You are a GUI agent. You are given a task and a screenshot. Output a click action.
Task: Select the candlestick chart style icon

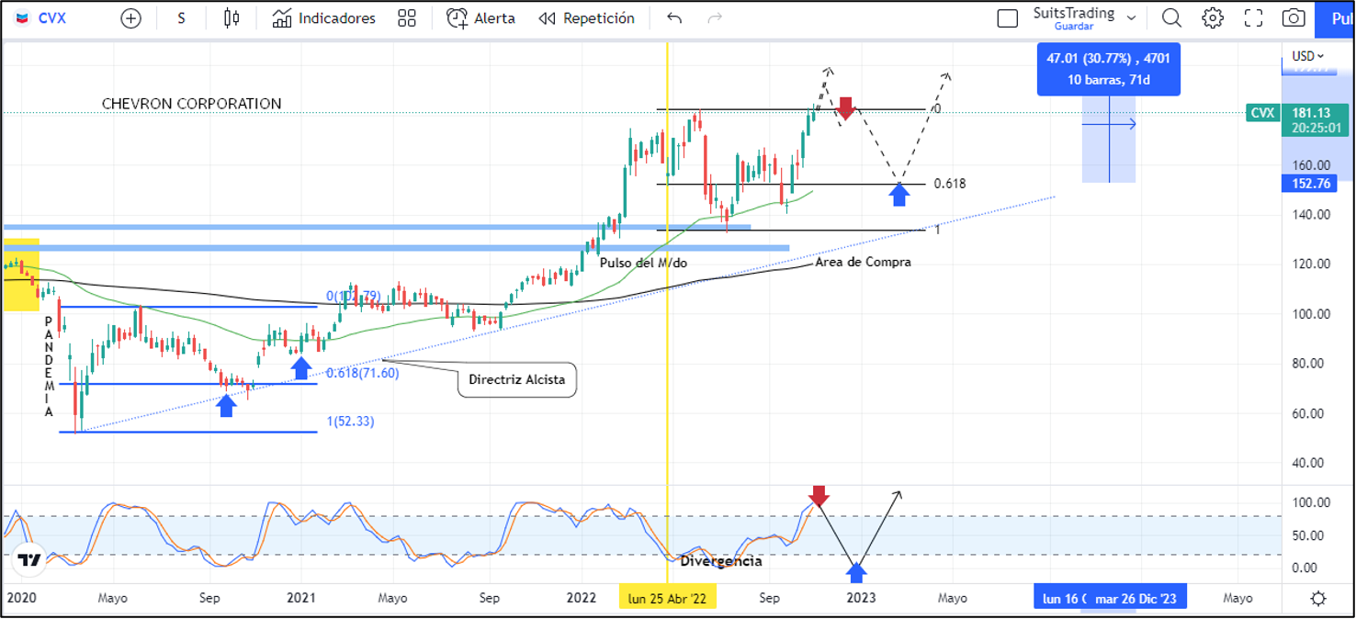(x=231, y=17)
